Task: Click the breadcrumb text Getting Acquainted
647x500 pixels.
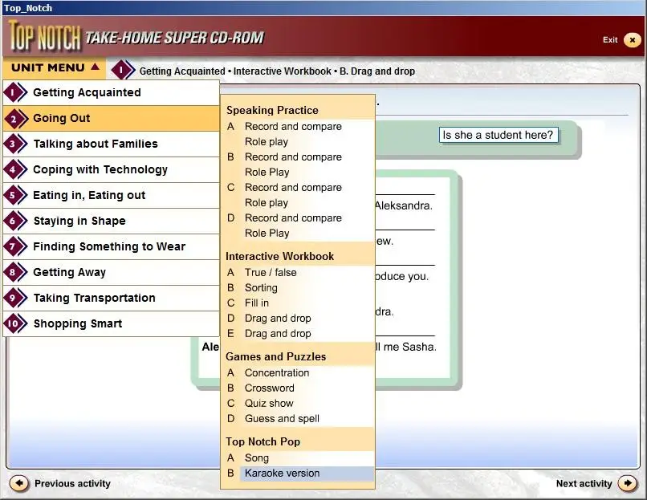Action: point(182,71)
